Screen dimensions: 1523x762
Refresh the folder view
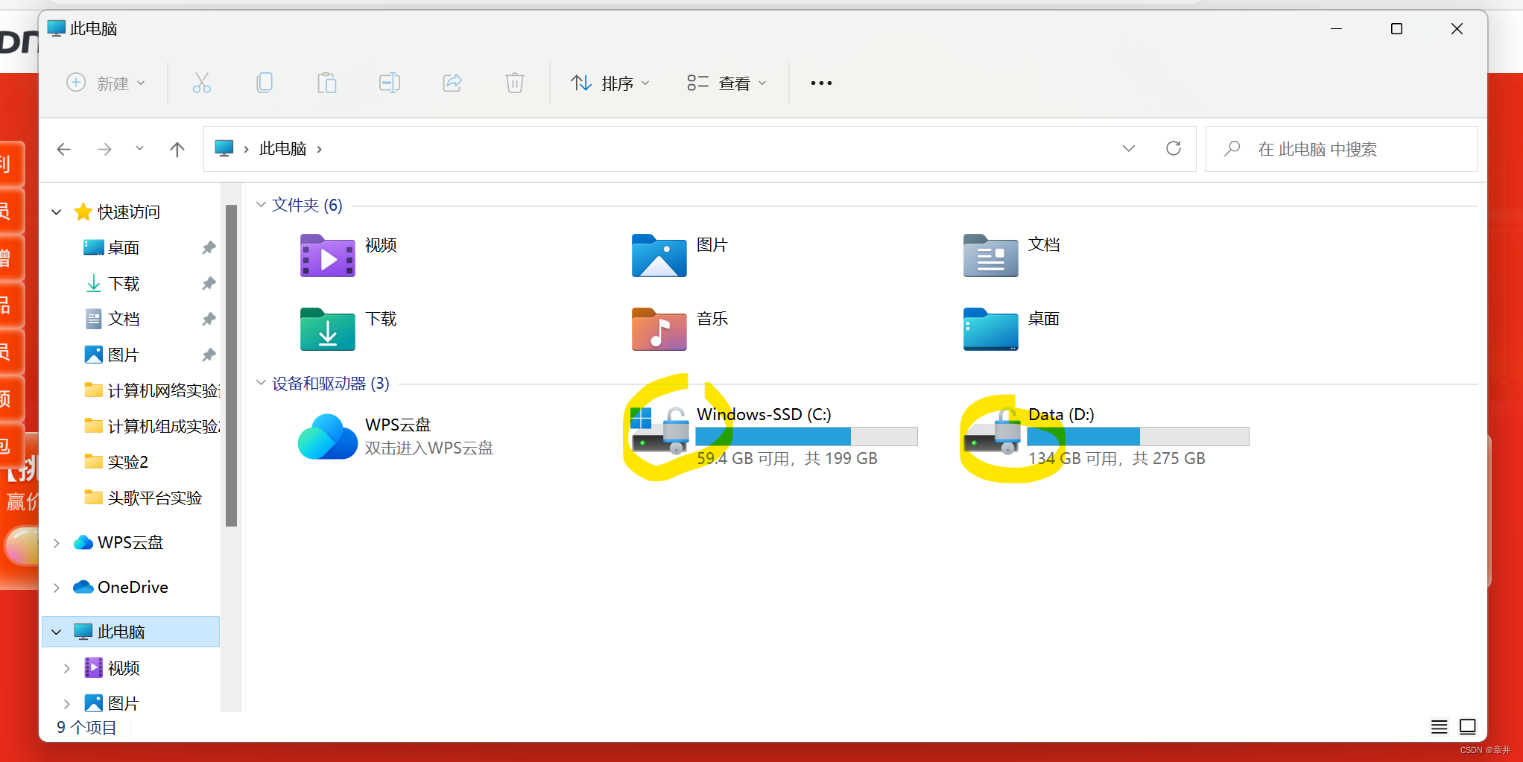(1174, 148)
